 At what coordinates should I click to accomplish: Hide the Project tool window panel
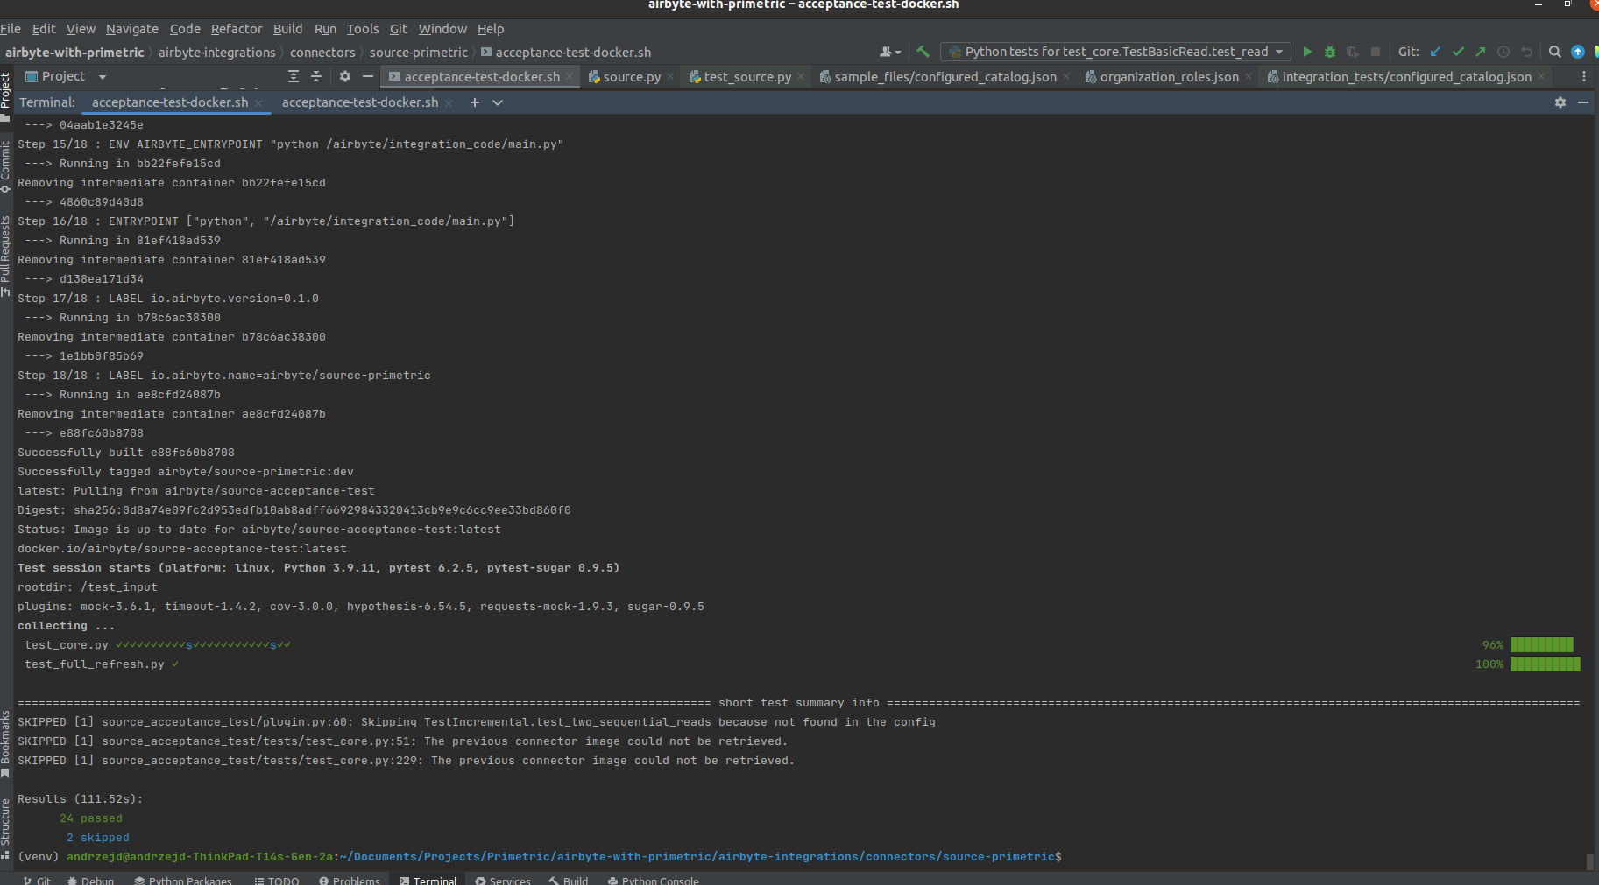[x=368, y=76]
